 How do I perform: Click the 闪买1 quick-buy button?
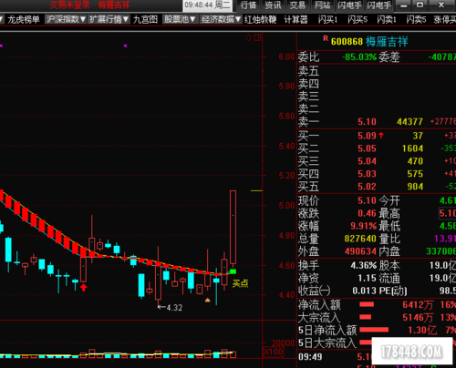click(x=327, y=20)
